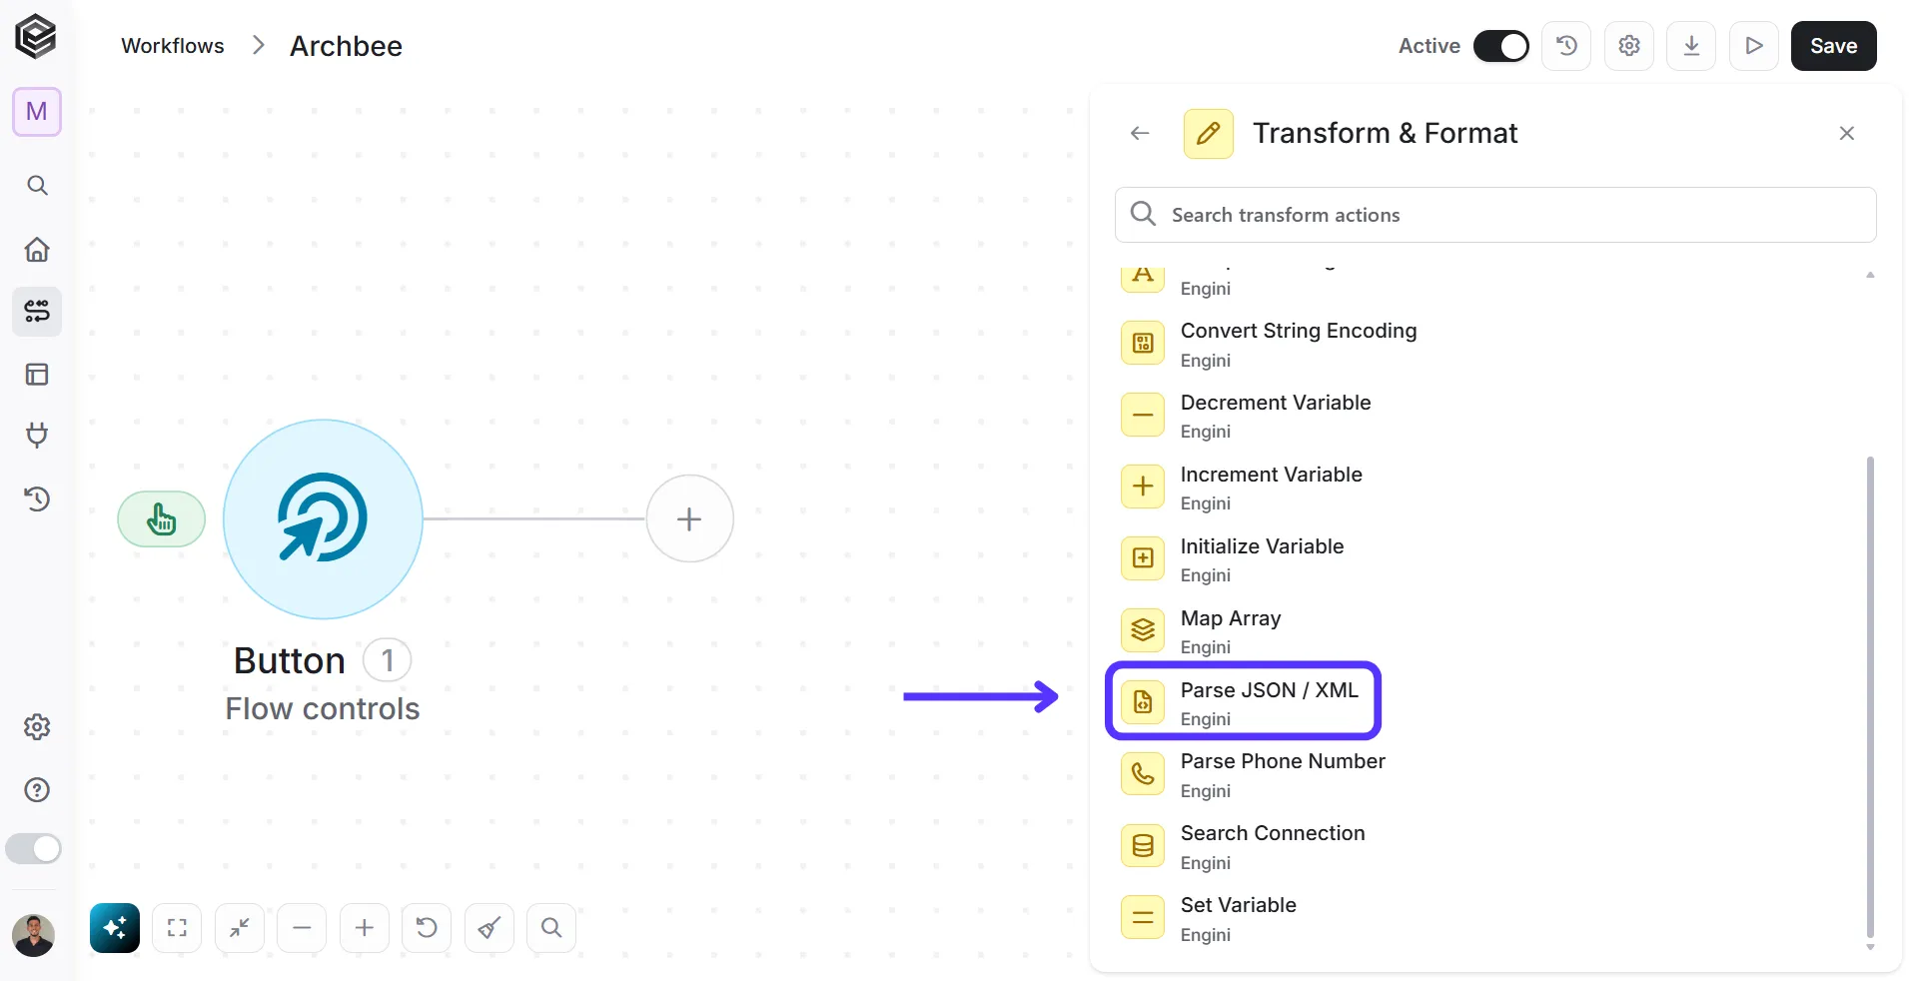This screenshot has width=1909, height=981.
Task: Open the search icon in left sidebar
Action: pos(37,186)
